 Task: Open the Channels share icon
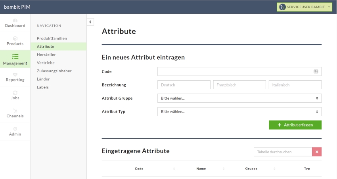[x=15, y=111]
